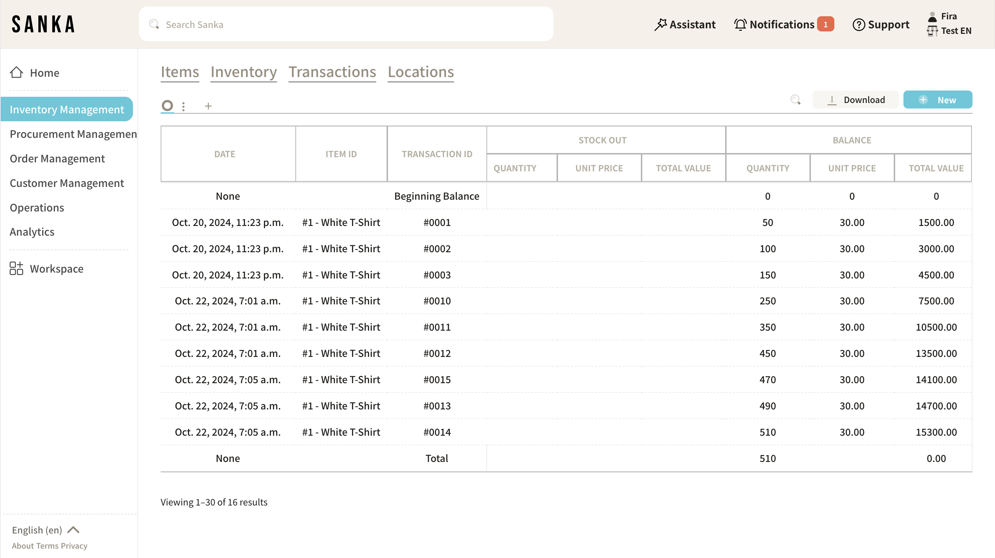The image size is (995, 558).
Task: Switch to the Transactions tab
Action: pos(332,72)
